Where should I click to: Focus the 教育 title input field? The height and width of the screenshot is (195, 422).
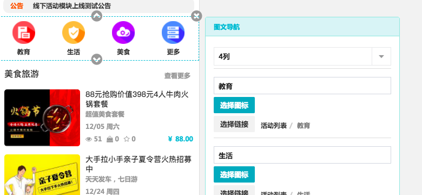(302, 86)
